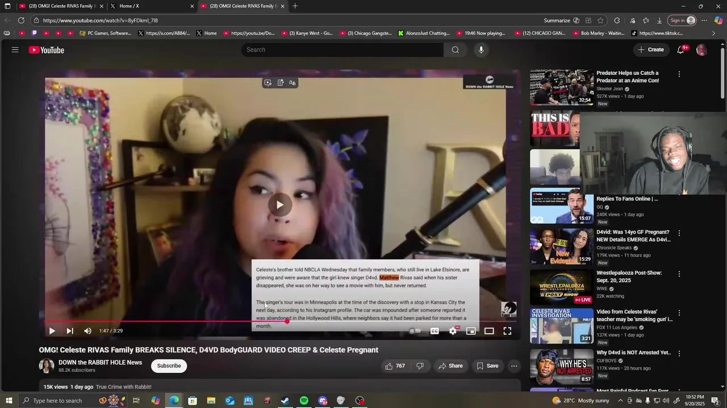Click the Create button

point(650,50)
